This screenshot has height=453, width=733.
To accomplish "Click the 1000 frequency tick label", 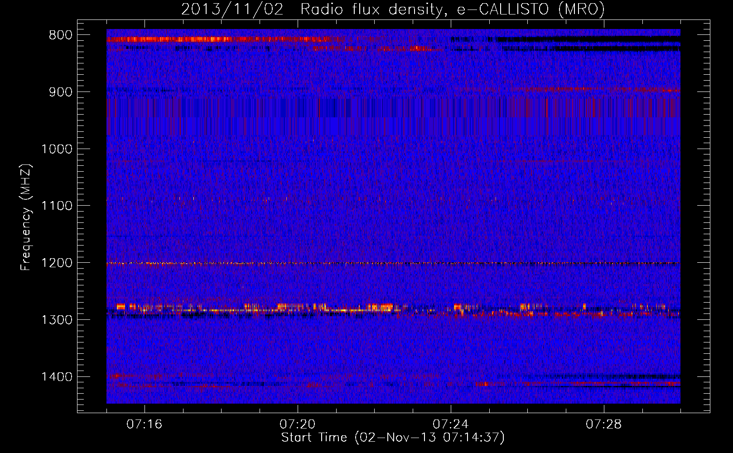I will (x=57, y=149).
